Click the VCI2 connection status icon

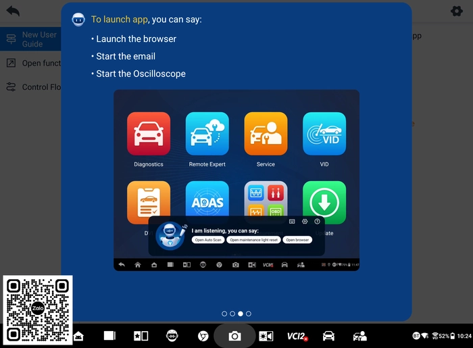tap(297, 336)
